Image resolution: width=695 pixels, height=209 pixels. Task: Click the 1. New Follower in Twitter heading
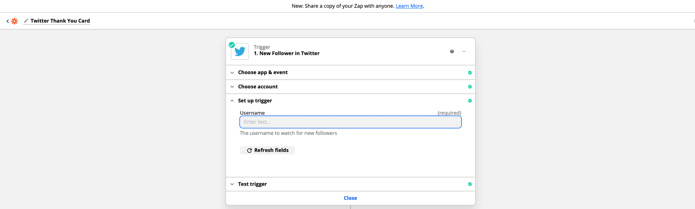[287, 53]
